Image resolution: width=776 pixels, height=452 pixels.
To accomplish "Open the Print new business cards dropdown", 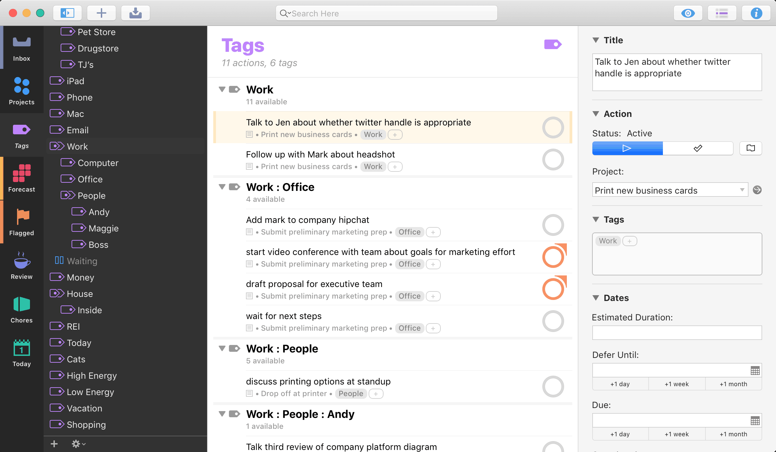I will pyautogui.click(x=741, y=191).
